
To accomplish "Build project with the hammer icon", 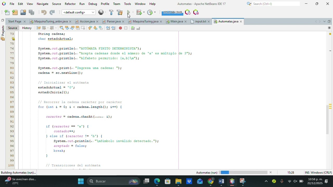I will 111,12.
